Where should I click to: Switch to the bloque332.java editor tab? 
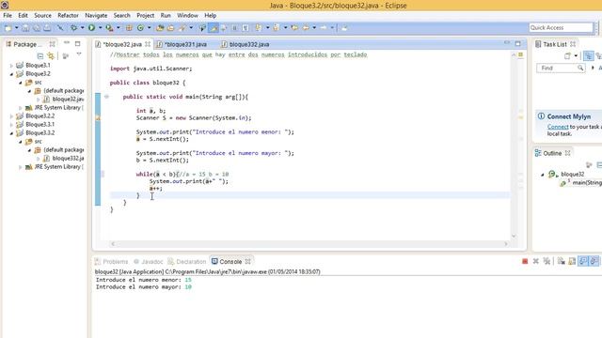click(x=246, y=44)
